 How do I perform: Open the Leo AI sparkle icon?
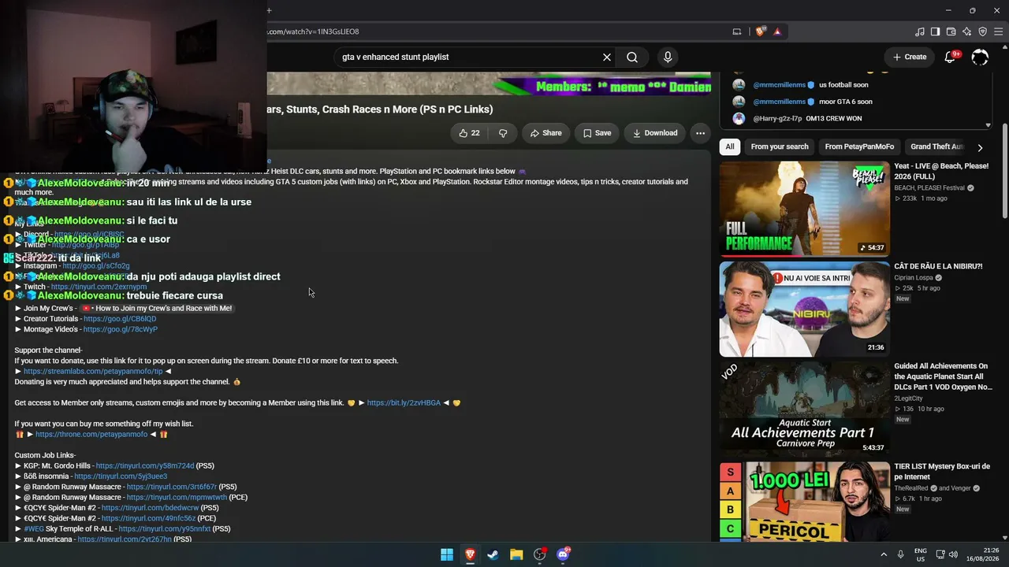click(967, 31)
